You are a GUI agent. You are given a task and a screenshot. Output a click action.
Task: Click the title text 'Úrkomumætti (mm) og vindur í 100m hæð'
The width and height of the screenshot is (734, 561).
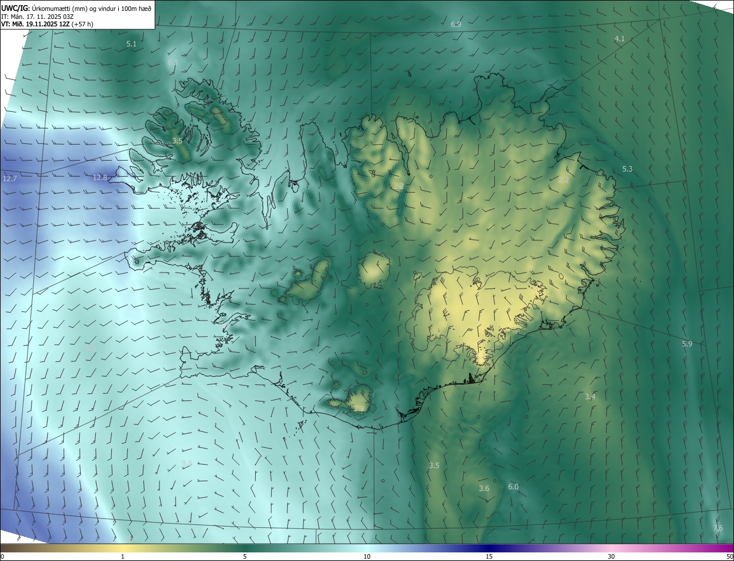[92, 7]
